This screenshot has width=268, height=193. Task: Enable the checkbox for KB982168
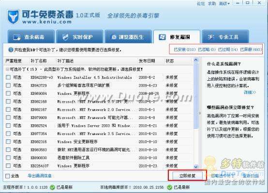8,102
